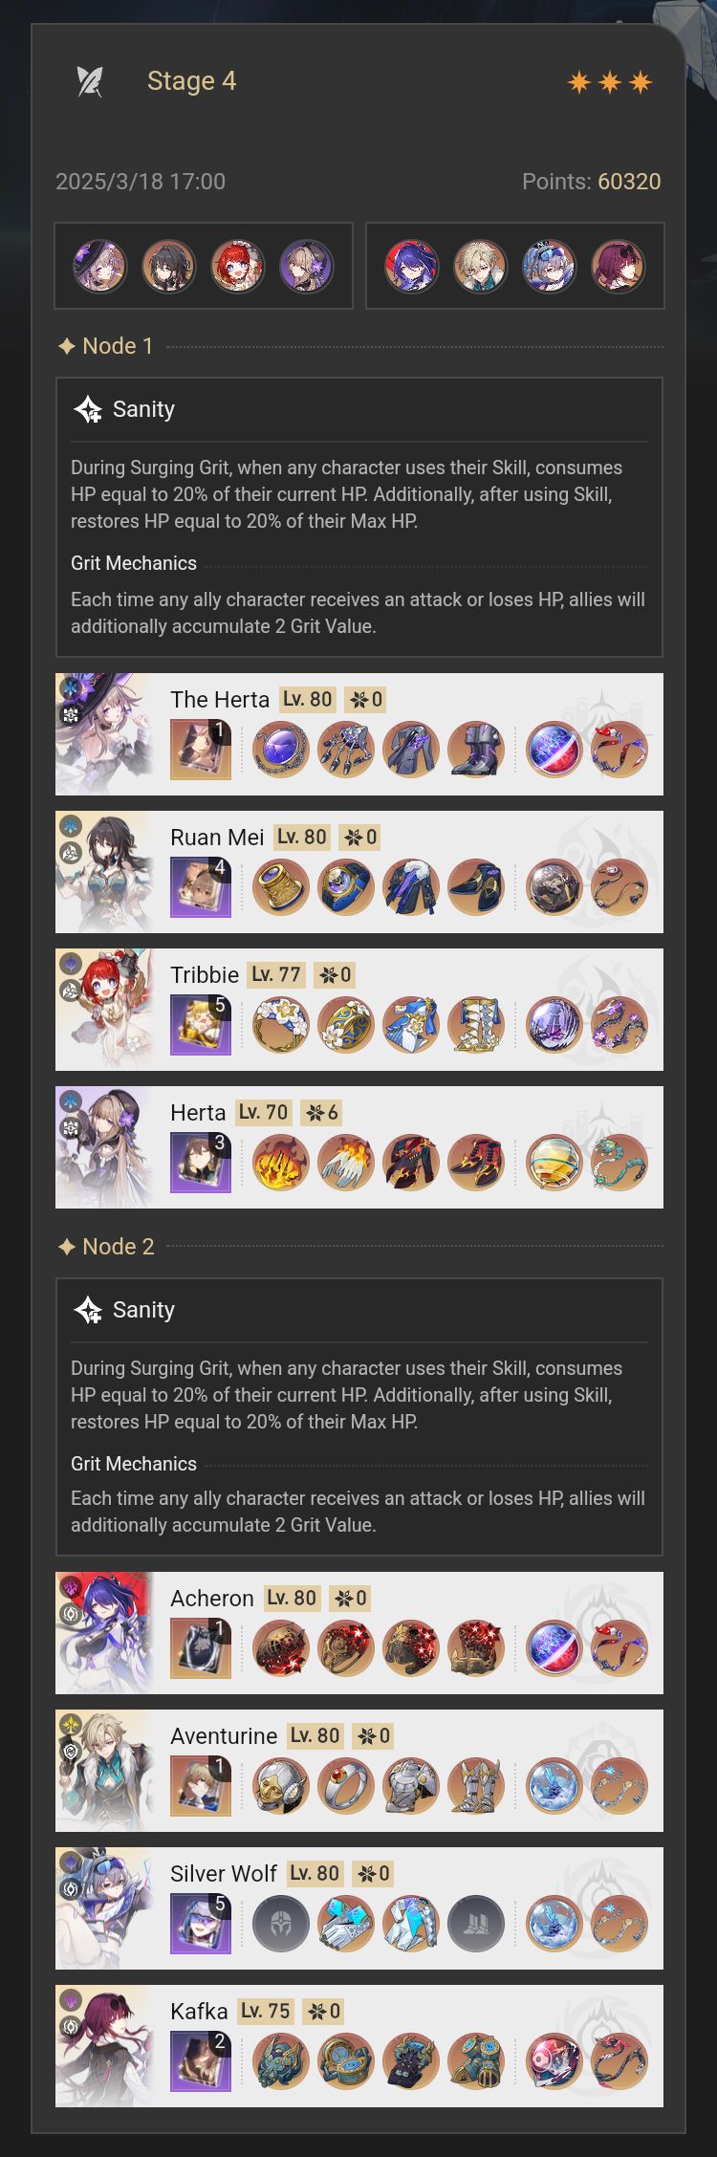Image resolution: width=717 pixels, height=2157 pixels.
Task: Click Silver Wolf's empty feet relic slot
Action: pos(476,1924)
